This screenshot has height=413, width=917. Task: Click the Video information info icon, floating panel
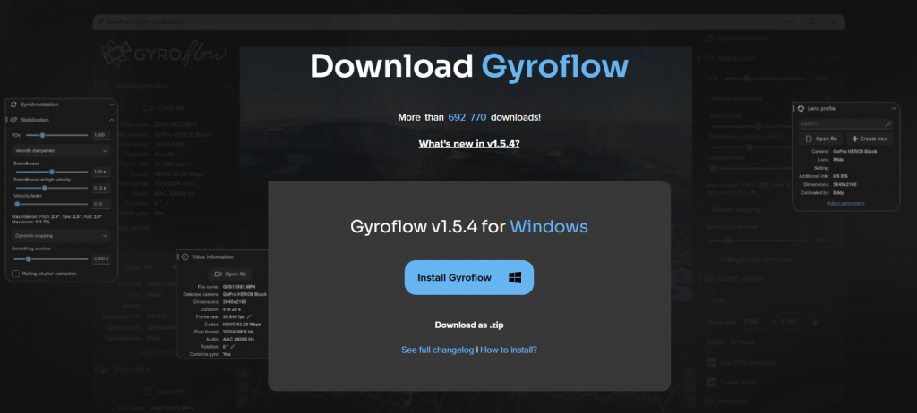(x=184, y=257)
